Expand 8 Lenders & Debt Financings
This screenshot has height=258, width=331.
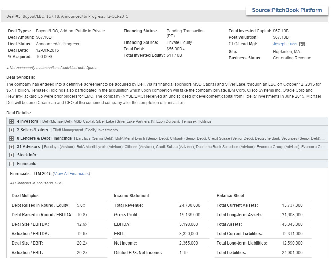click(x=11, y=139)
